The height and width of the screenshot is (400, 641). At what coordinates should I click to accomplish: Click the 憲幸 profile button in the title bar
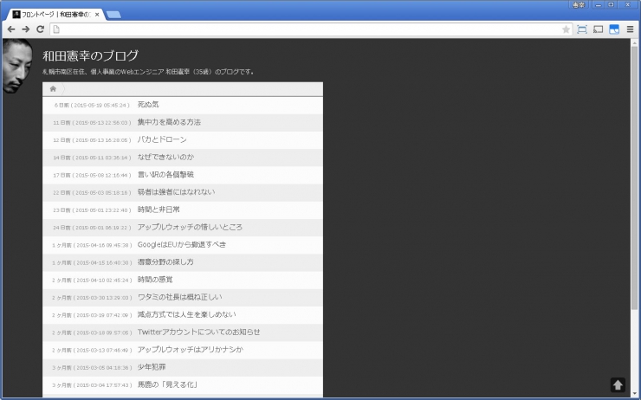578,5
